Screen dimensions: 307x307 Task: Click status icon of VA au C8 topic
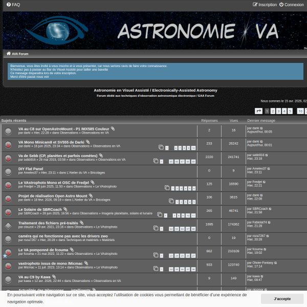(8, 131)
